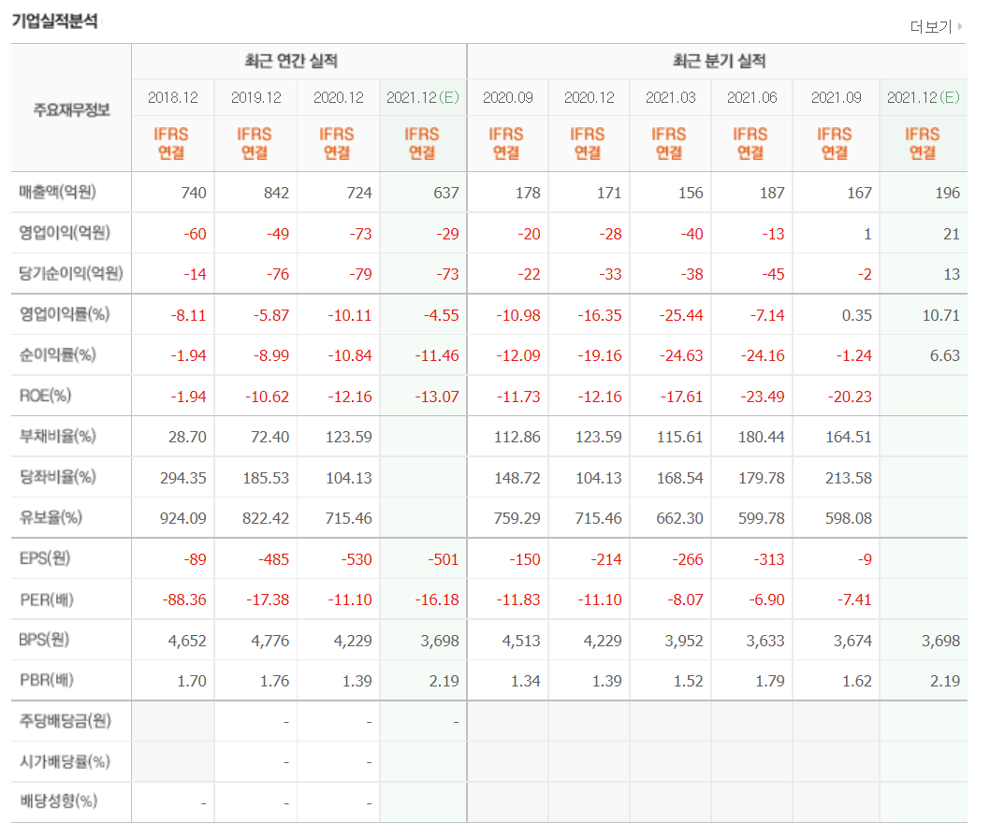Click the -20.23 ROE value
The height and width of the screenshot is (823, 990).
[x=850, y=397]
